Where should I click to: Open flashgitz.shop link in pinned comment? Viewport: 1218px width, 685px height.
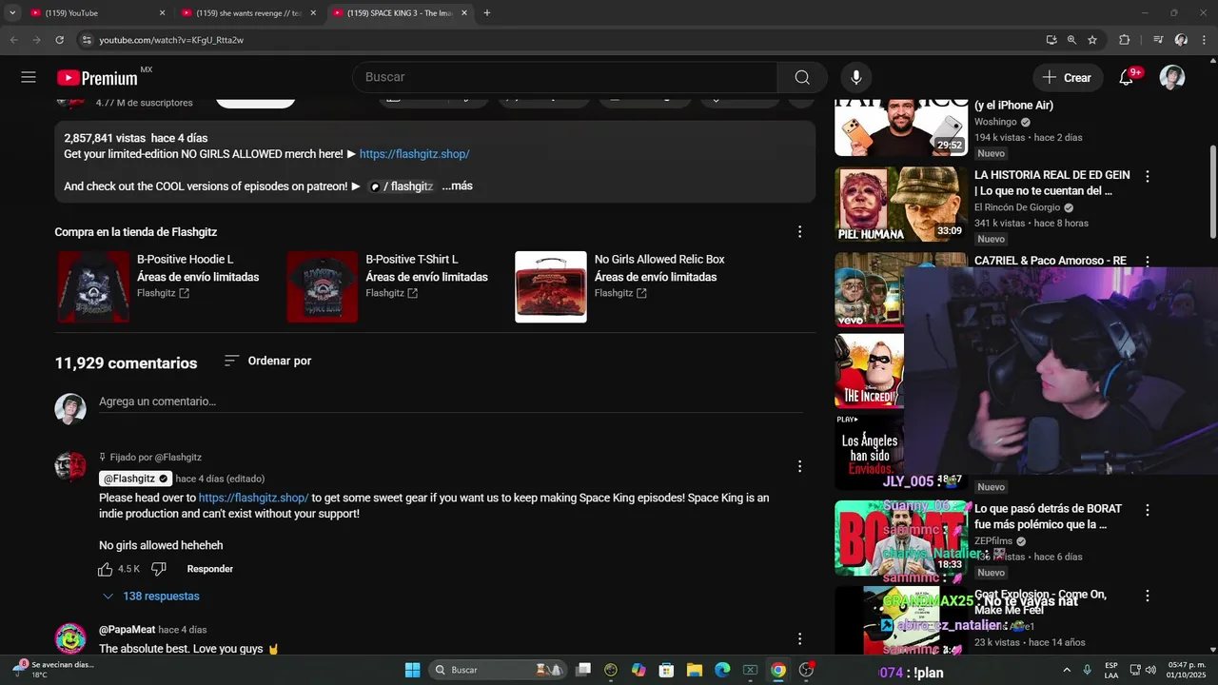pos(254,498)
